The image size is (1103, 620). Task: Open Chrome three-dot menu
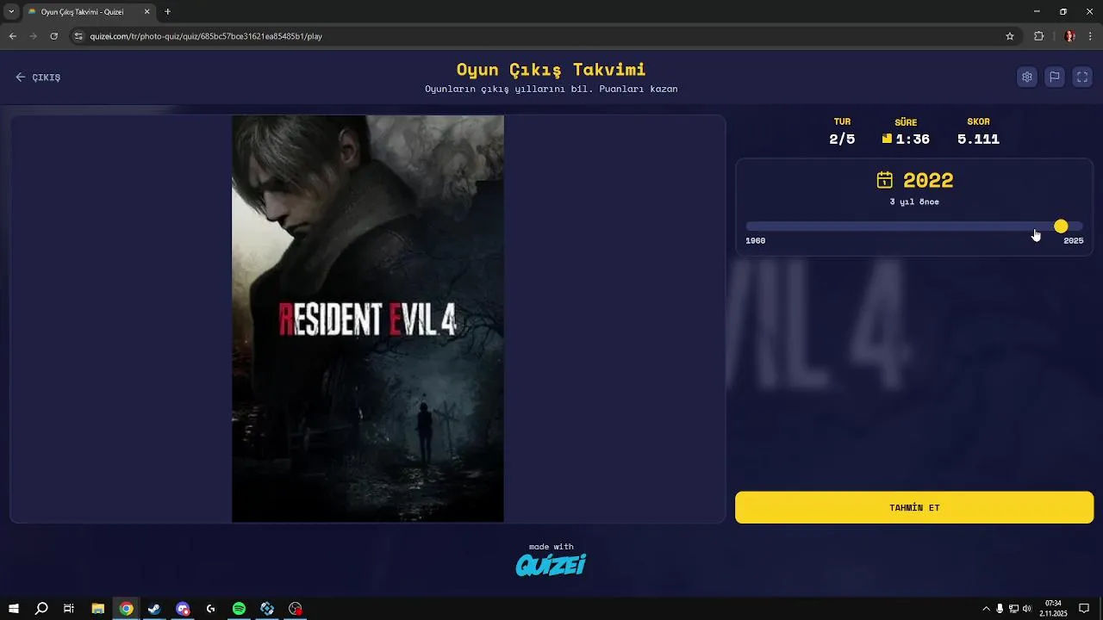tap(1091, 36)
